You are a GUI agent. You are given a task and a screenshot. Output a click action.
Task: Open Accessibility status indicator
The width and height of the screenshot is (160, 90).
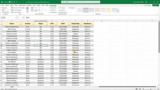(x=11, y=89)
